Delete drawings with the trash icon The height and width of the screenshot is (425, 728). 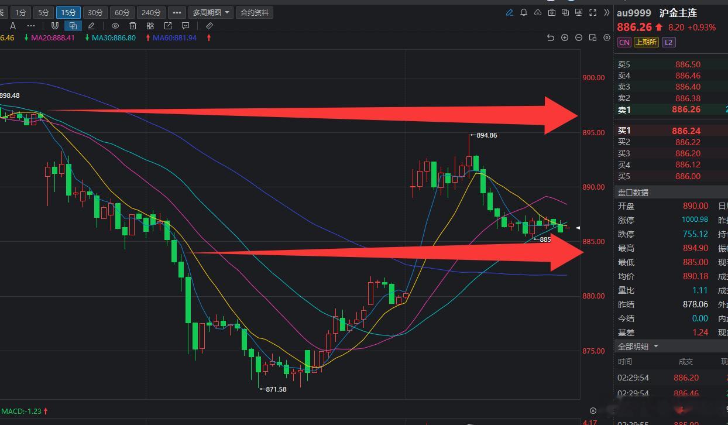pyautogui.click(x=133, y=26)
